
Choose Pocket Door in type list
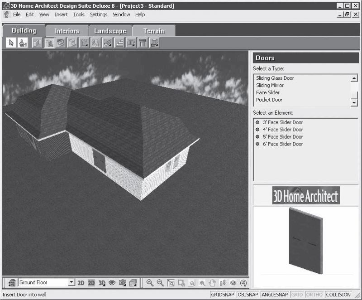coord(269,100)
